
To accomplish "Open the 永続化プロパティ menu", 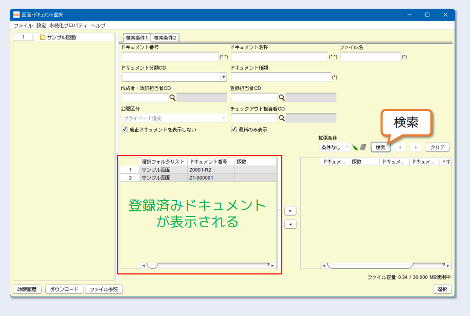I will tap(68, 25).
